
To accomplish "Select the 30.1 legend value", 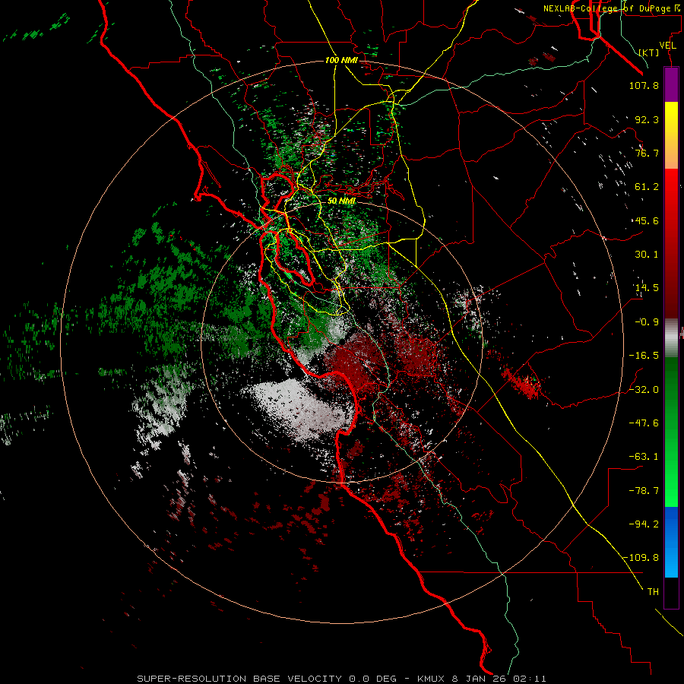I will 647,255.
